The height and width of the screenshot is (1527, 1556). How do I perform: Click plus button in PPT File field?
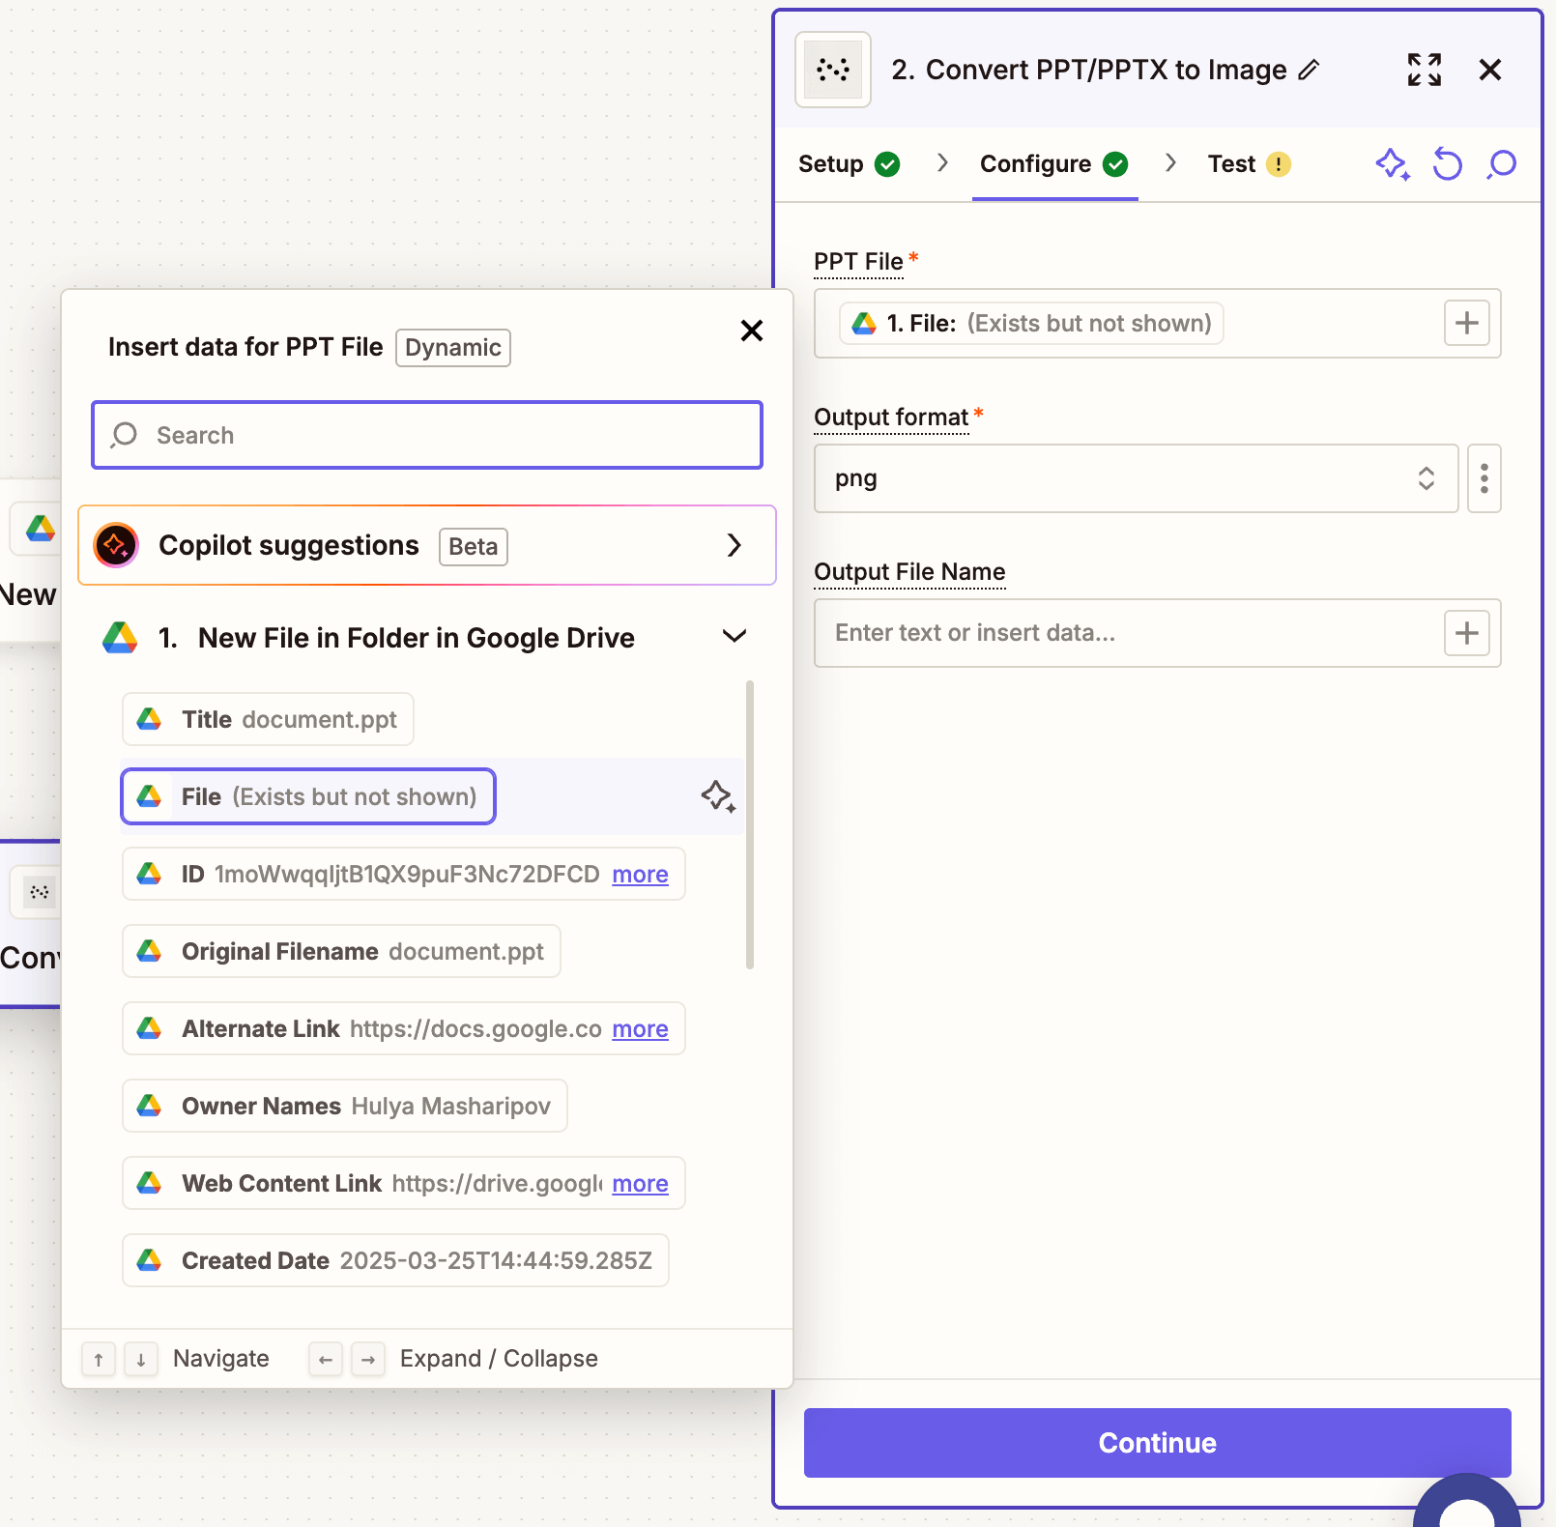1466,323
